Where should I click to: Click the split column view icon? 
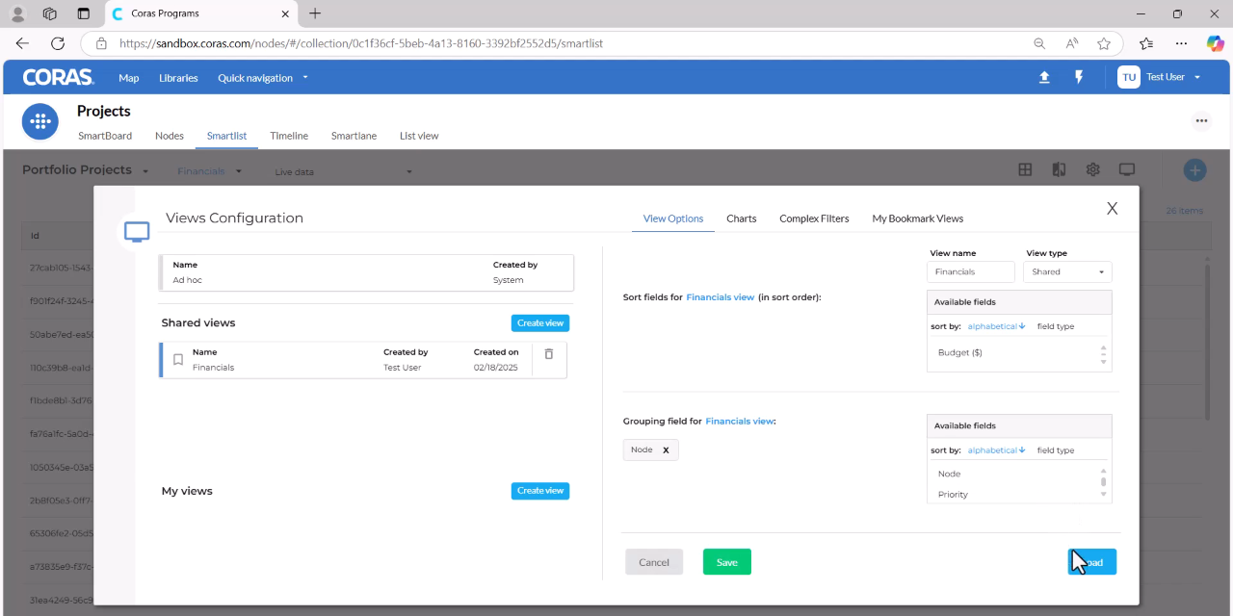point(1059,169)
